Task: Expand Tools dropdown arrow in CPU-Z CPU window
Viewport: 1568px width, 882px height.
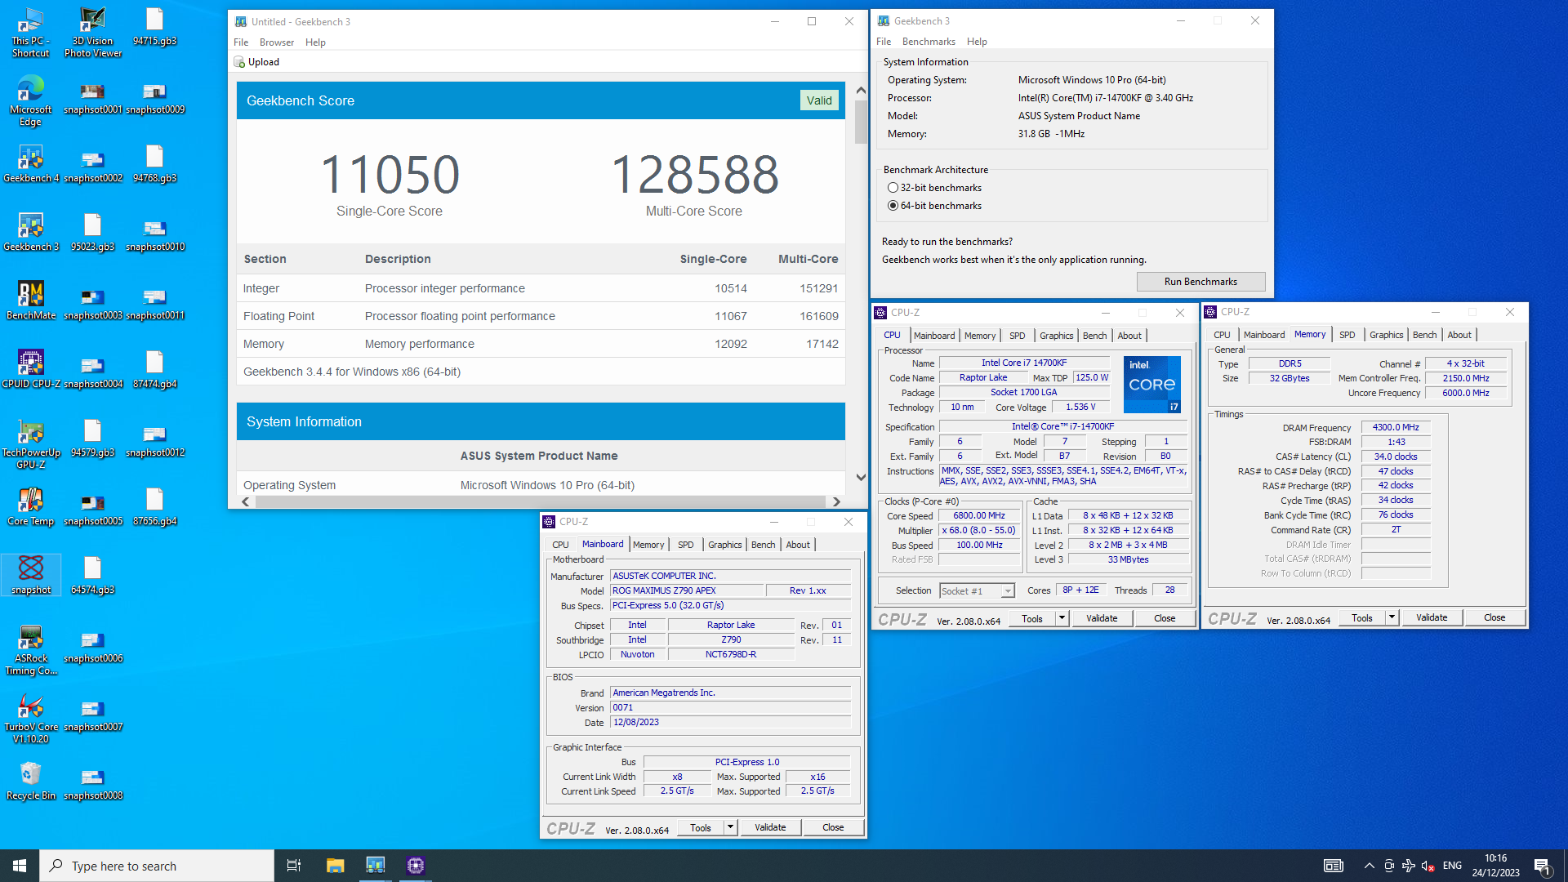Action: coord(1062,618)
